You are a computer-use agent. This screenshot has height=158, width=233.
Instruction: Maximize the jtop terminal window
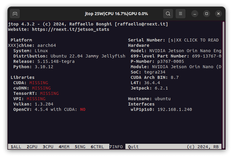click(207, 14)
